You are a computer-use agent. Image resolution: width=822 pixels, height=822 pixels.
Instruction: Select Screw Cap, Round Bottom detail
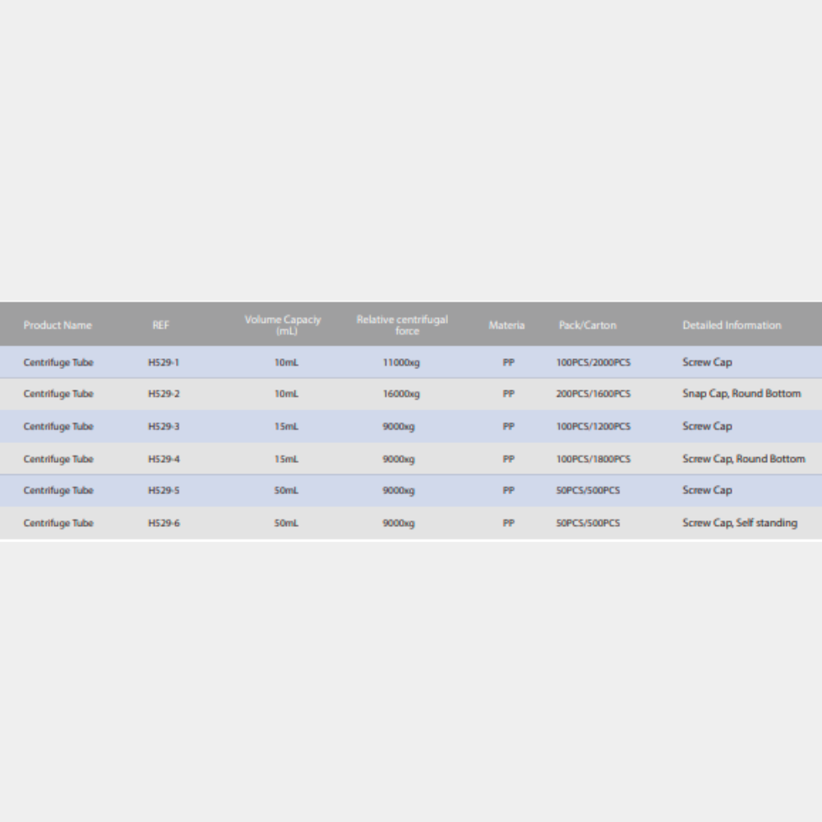click(744, 459)
